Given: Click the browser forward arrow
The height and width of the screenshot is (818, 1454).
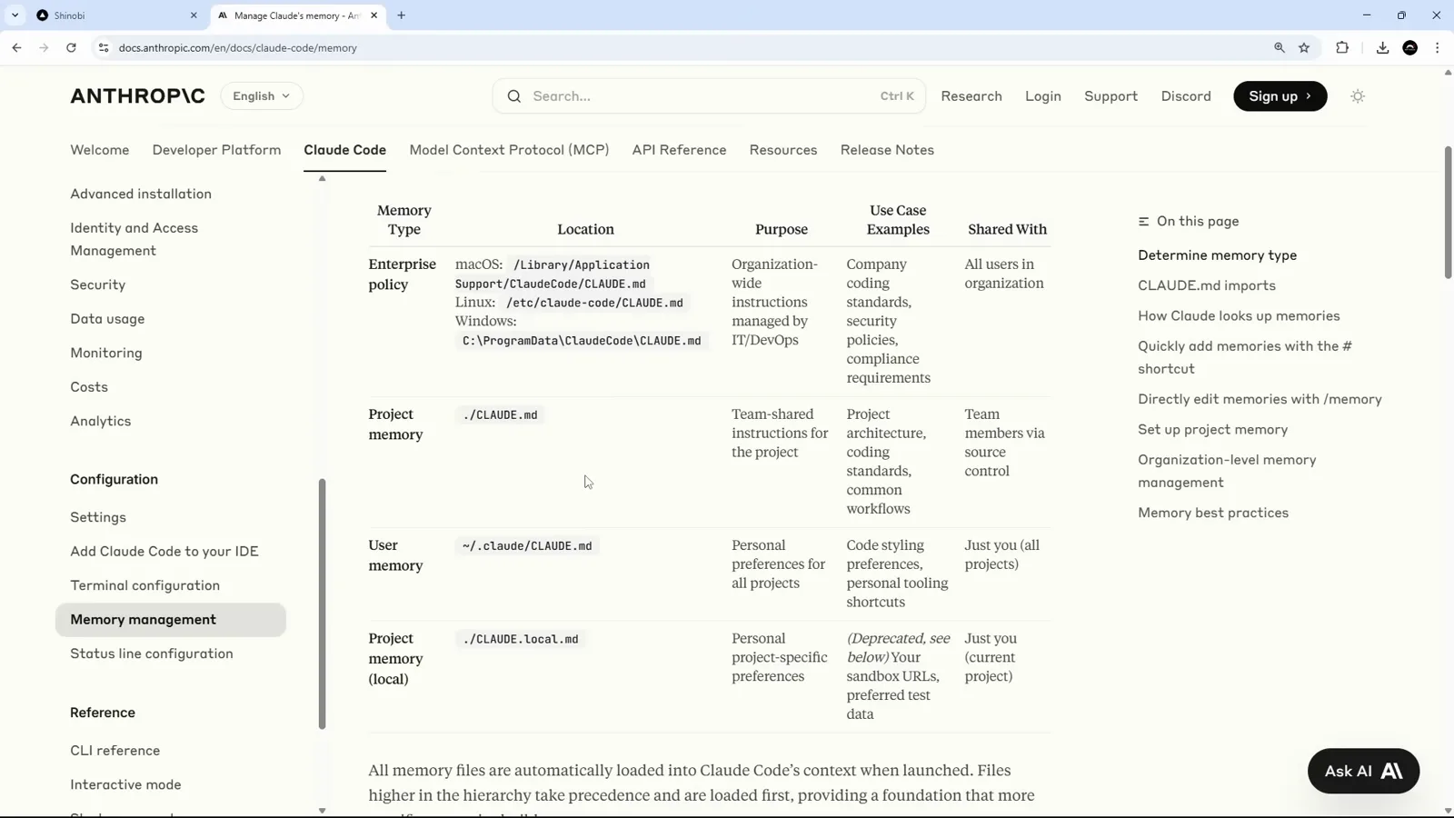Looking at the screenshot, I should tap(44, 47).
